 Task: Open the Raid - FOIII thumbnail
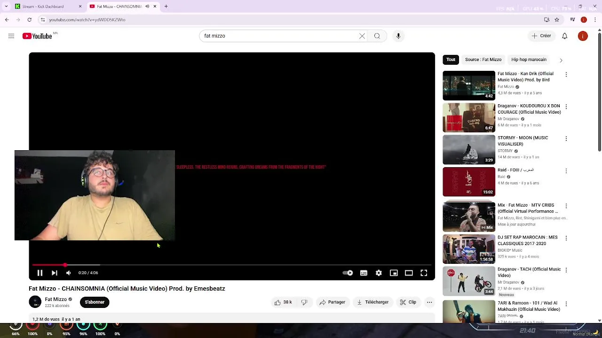469,182
